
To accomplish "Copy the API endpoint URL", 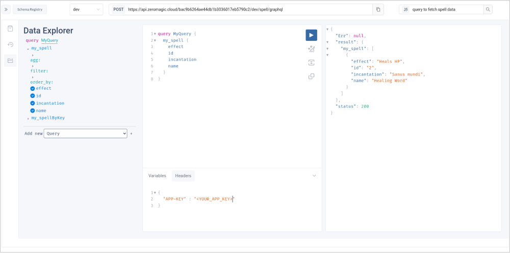I will 378,9.
